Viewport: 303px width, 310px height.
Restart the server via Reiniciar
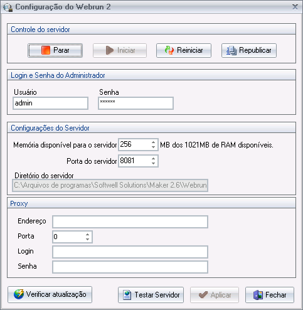point(184,50)
